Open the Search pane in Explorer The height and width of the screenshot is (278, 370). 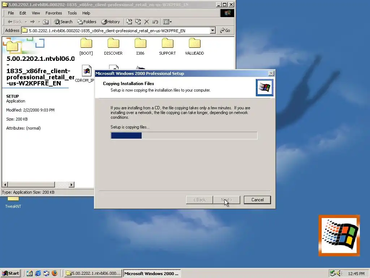click(x=63, y=22)
